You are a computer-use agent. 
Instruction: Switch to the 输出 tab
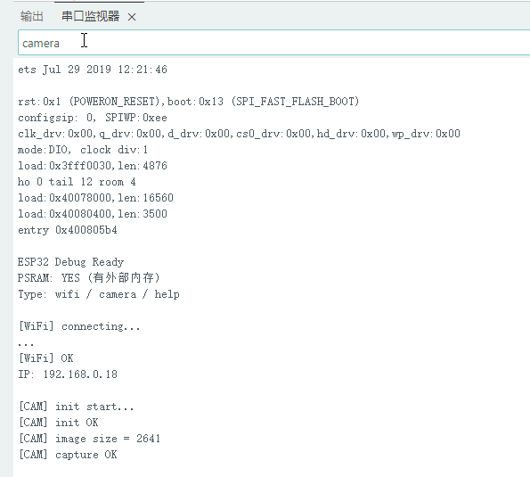(x=31, y=16)
